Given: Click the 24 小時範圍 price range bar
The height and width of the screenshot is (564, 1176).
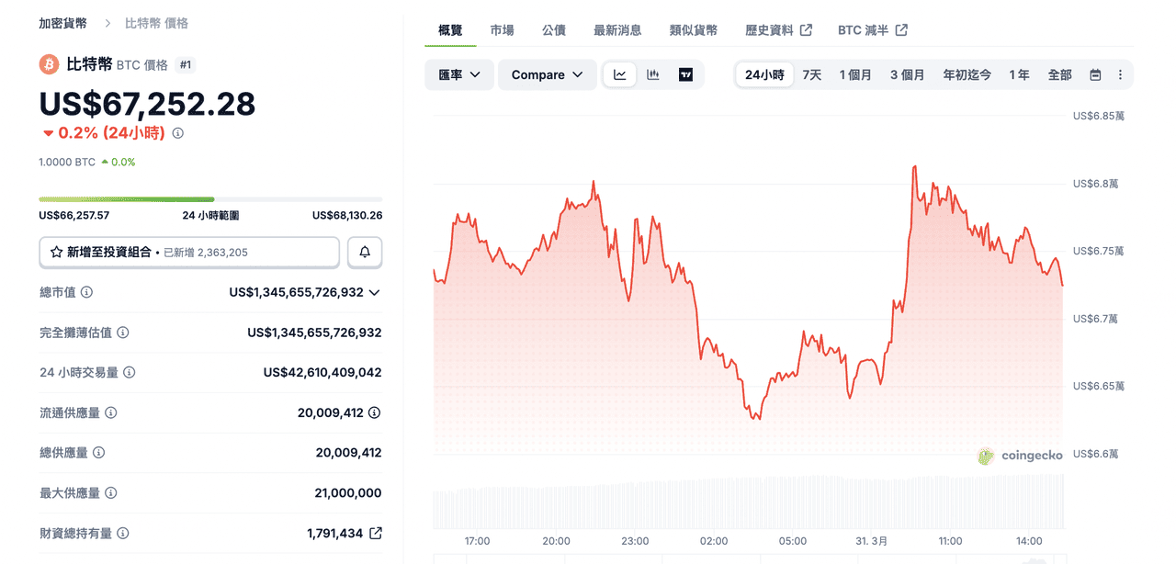Looking at the screenshot, I should tap(210, 198).
